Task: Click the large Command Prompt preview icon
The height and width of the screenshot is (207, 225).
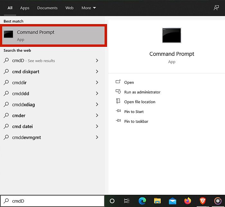Action: click(172, 35)
